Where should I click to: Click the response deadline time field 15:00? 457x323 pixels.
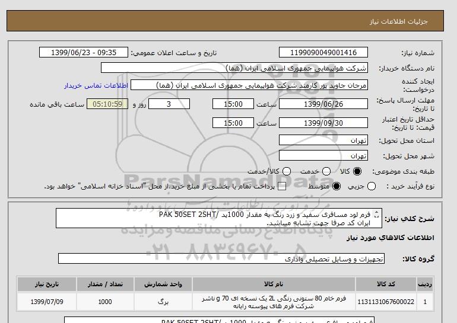233,104
